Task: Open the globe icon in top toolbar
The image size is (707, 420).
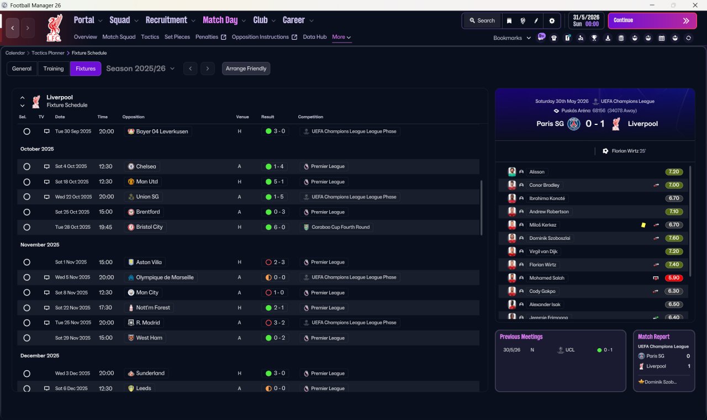Action: tap(523, 21)
